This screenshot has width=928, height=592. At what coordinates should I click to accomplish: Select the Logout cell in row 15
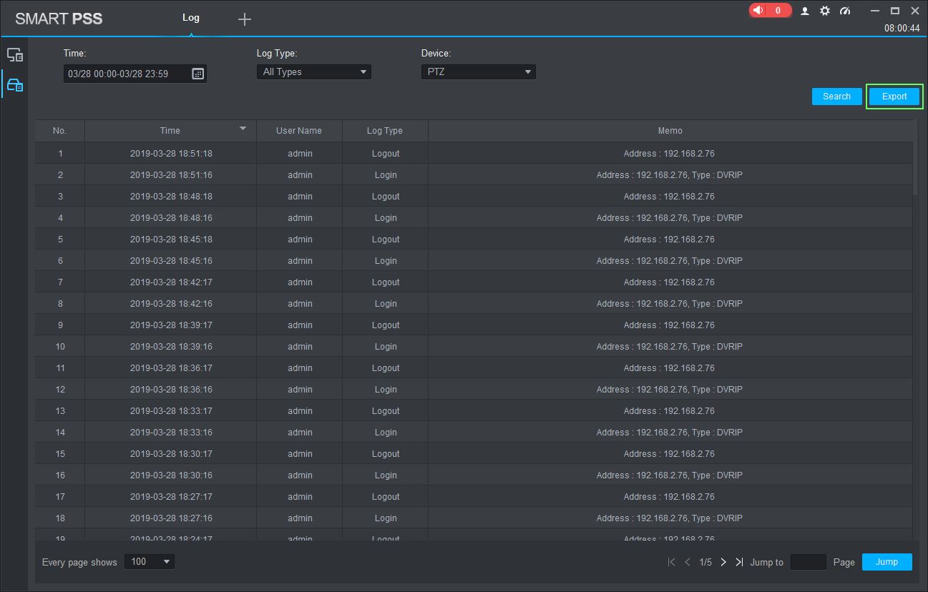386,454
